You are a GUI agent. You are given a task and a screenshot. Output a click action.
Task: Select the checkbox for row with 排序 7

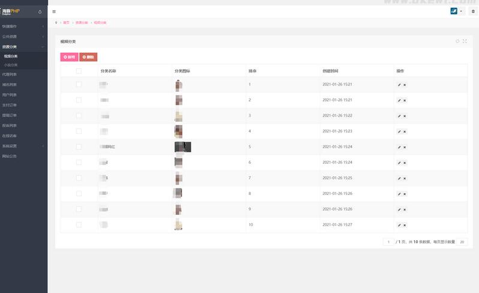click(x=79, y=178)
